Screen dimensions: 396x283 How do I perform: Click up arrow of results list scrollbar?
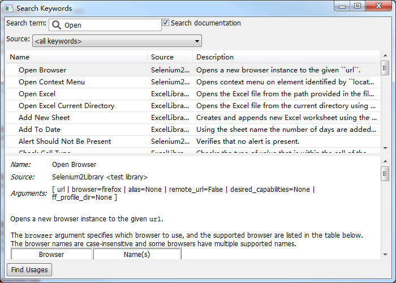coord(385,55)
